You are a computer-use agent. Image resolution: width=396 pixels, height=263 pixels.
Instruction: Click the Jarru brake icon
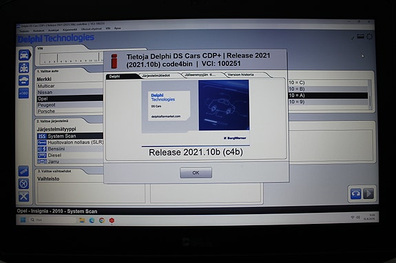click(x=42, y=161)
